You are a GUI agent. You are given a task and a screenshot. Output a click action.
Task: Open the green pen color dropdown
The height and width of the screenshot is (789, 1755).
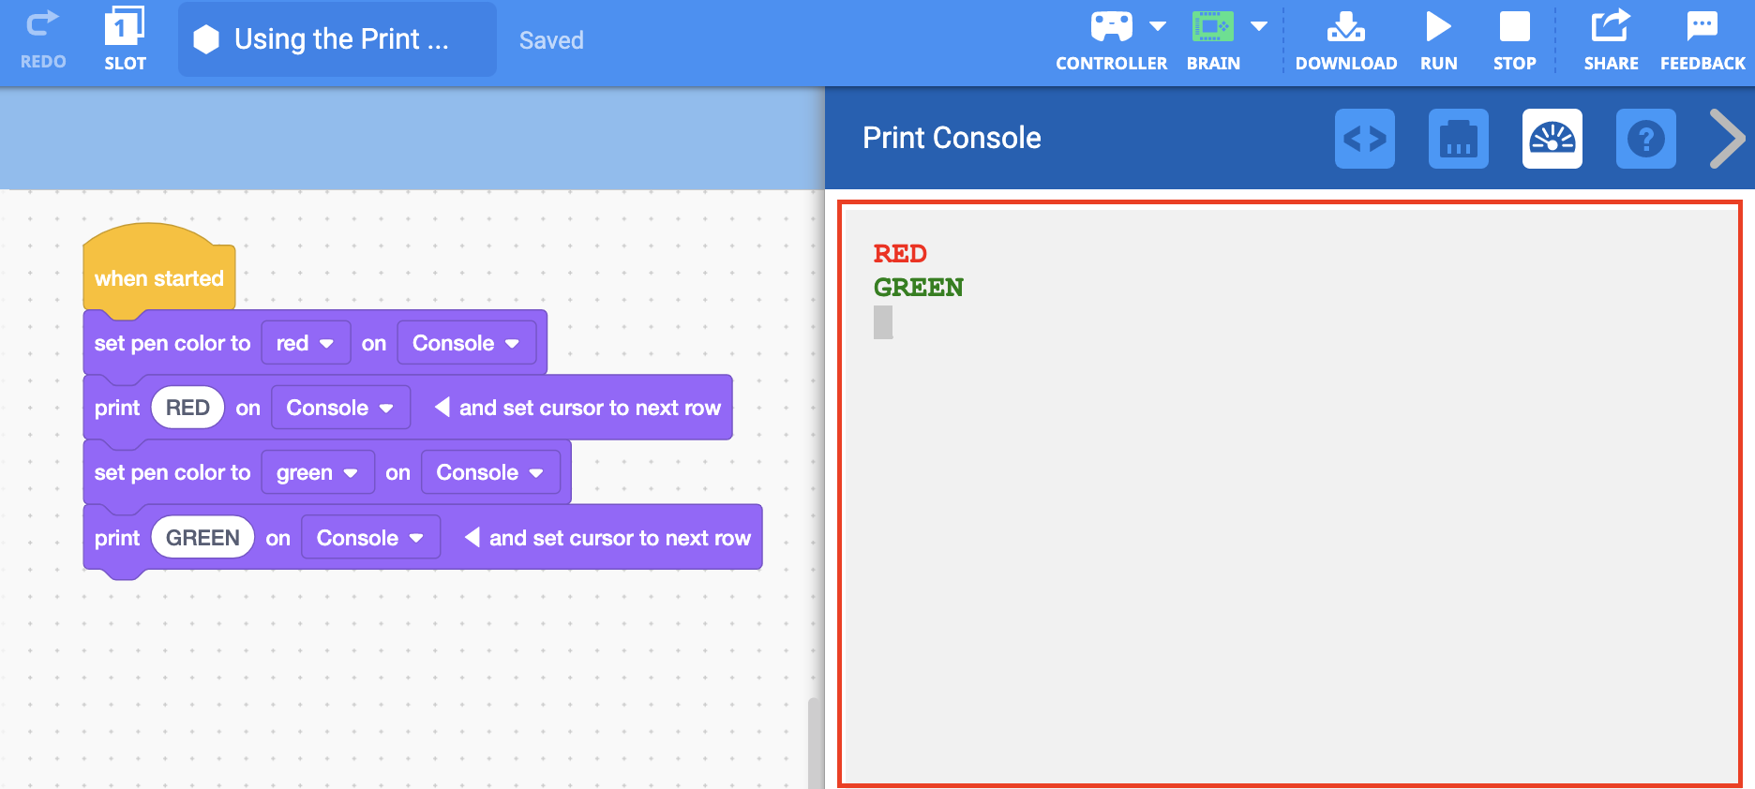pos(318,472)
